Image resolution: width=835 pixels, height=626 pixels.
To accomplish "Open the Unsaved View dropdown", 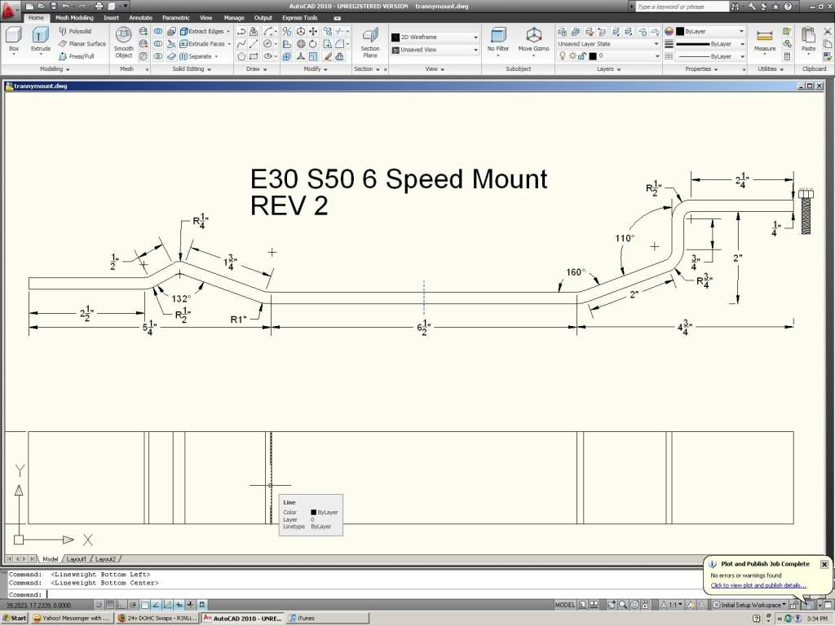I will point(435,50).
